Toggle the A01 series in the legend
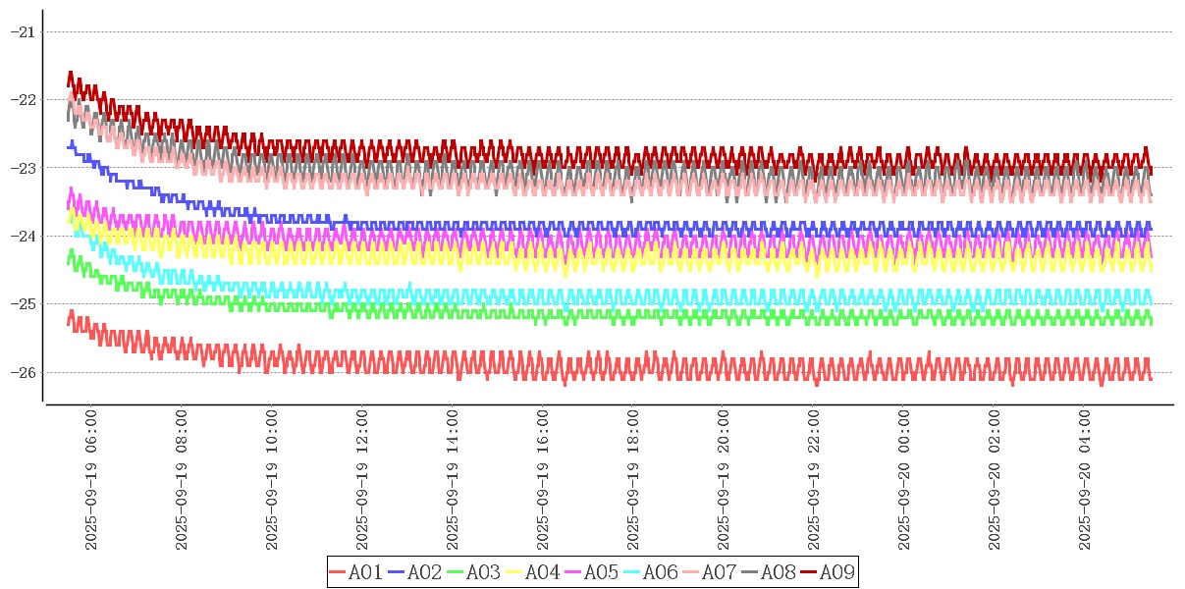 355,572
